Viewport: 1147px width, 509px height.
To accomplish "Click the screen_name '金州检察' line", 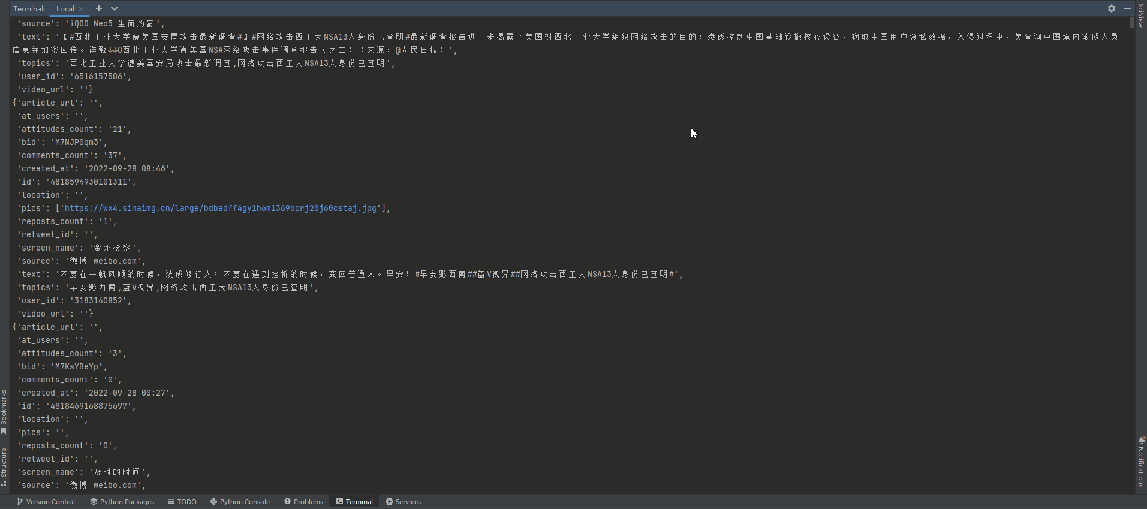I will pyautogui.click(x=79, y=248).
